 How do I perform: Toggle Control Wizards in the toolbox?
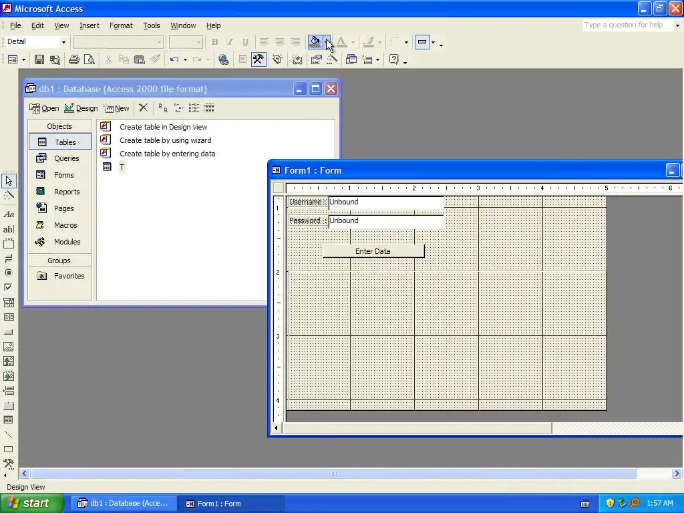(8, 195)
